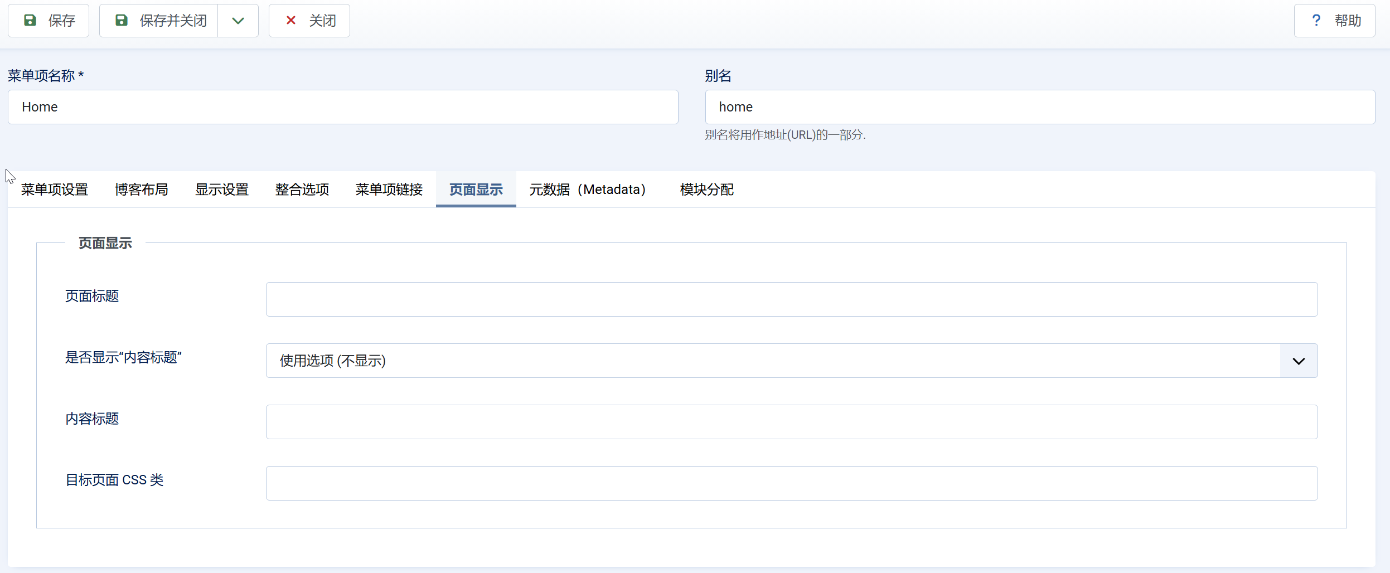The height and width of the screenshot is (573, 1390).
Task: Switch to the 元数据 (Metadata) tab
Action: [588, 190]
